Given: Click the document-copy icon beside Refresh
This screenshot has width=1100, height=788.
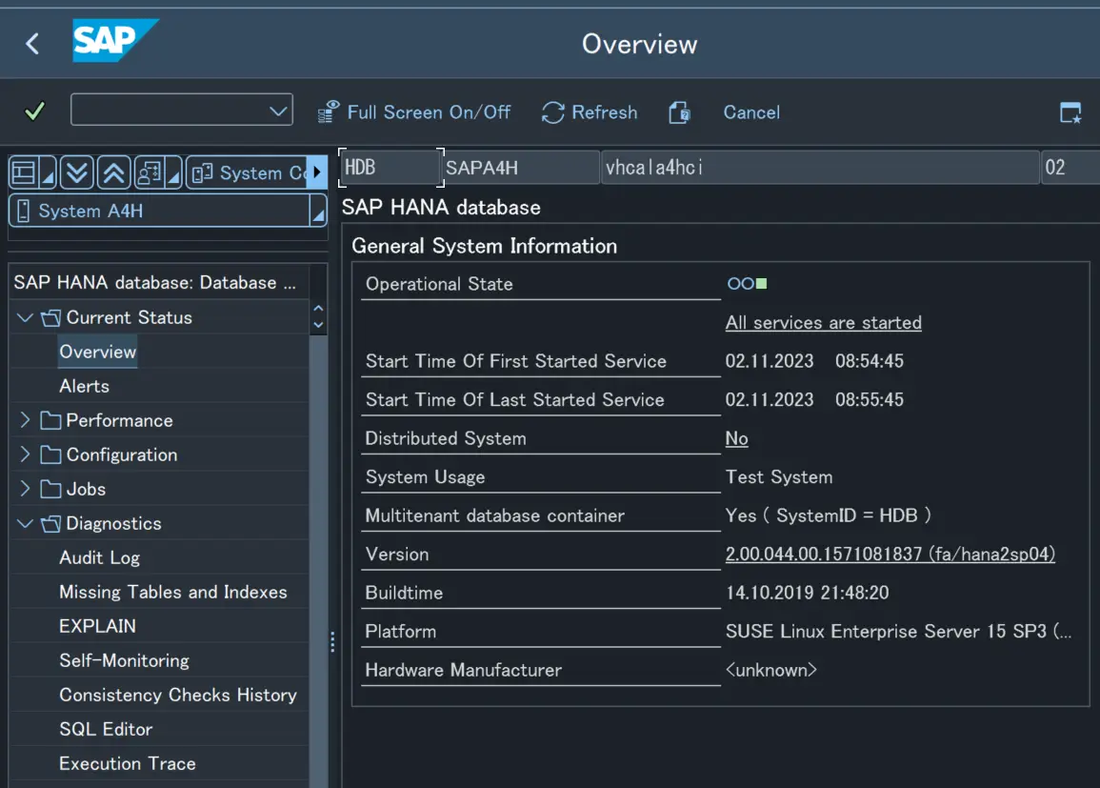Looking at the screenshot, I should click(679, 112).
